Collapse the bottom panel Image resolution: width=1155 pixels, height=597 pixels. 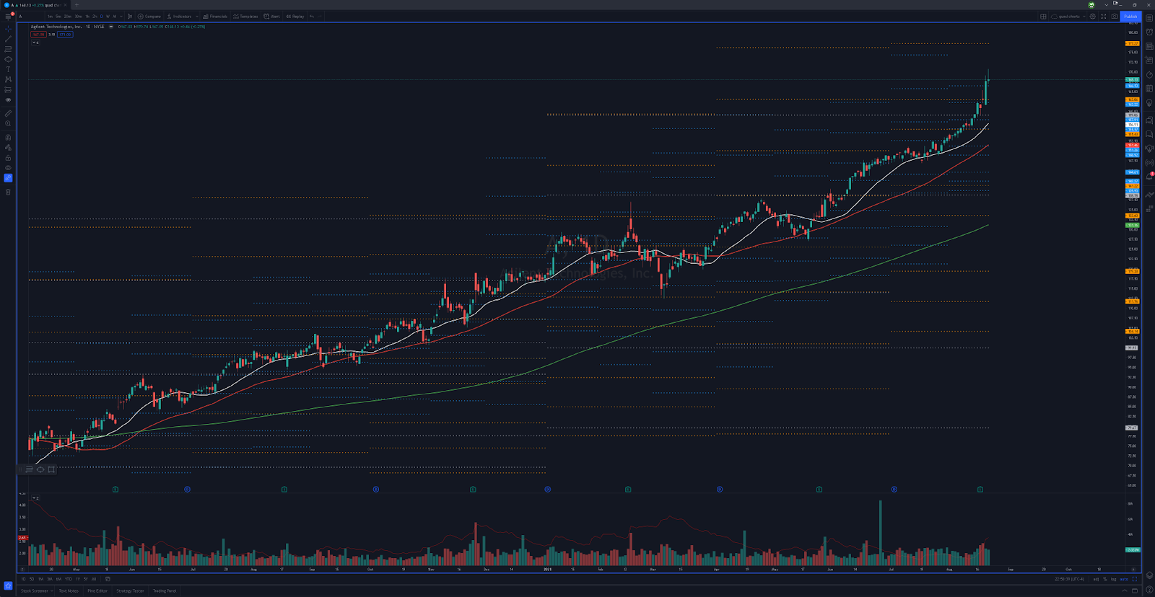pos(1124,591)
